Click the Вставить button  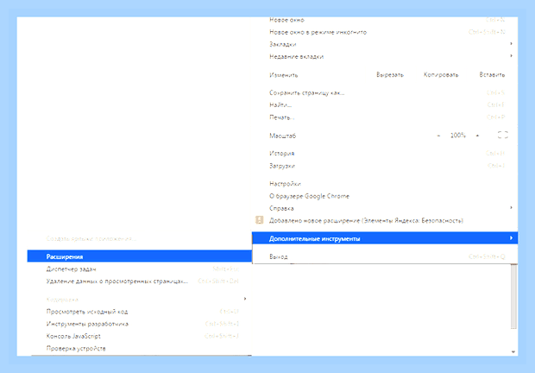[492, 75]
